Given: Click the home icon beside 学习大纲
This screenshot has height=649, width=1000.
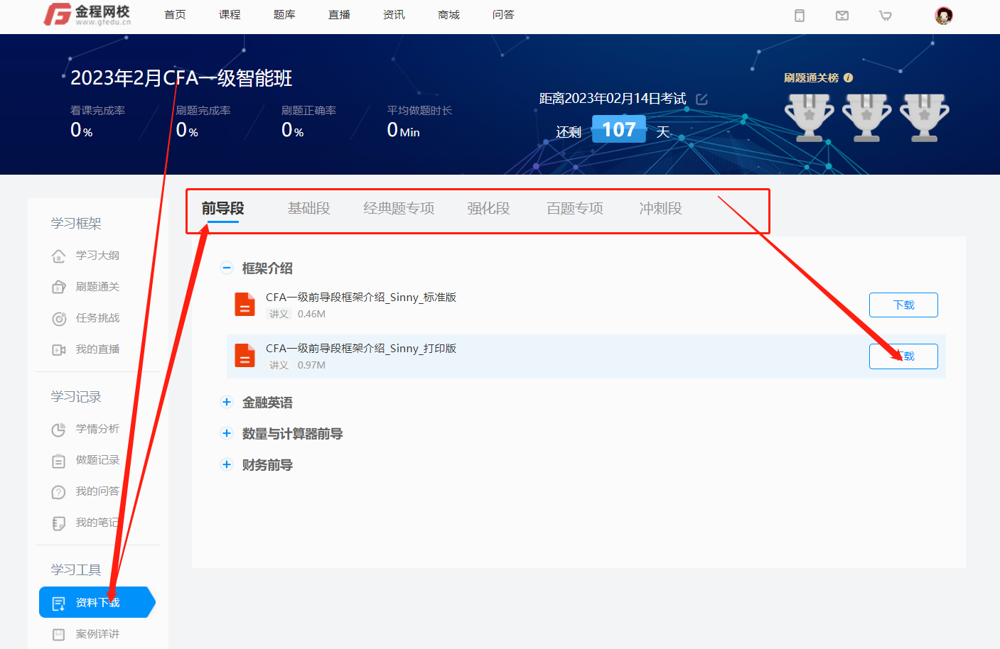Looking at the screenshot, I should 59,256.
